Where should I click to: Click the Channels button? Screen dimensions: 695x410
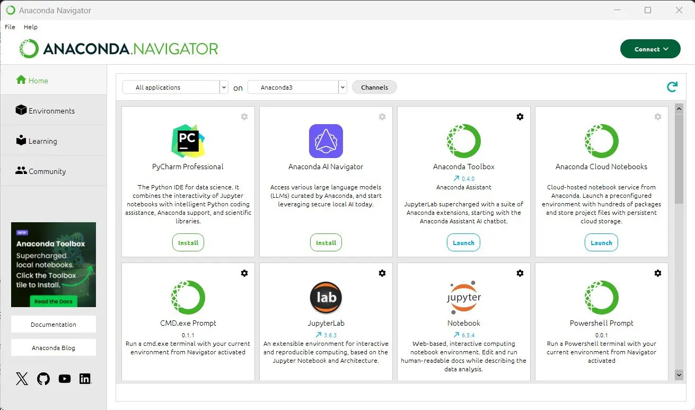[x=374, y=88]
